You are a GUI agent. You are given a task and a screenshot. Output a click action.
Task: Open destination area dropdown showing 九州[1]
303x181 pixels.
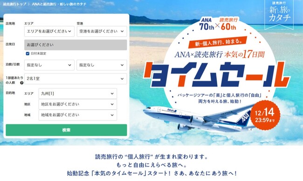(x=78, y=94)
